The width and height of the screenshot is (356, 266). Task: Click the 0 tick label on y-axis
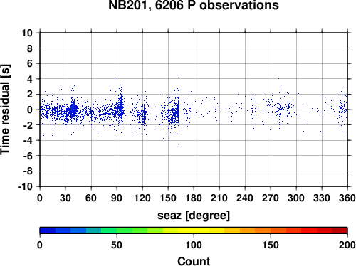coord(30,110)
